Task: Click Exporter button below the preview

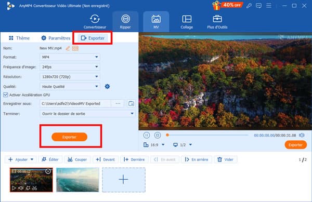Action: click(295, 145)
